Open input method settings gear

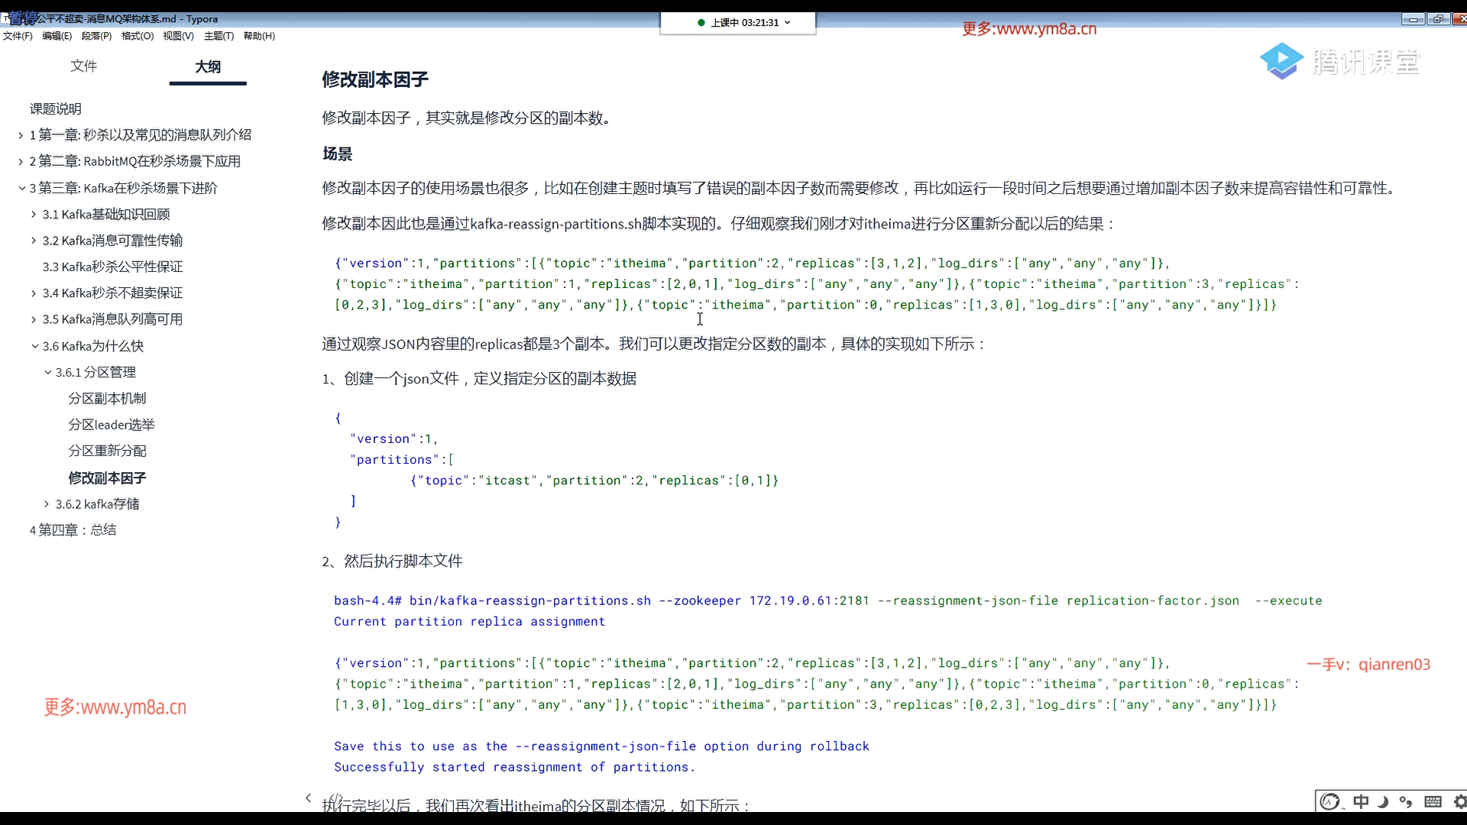[x=1459, y=801]
